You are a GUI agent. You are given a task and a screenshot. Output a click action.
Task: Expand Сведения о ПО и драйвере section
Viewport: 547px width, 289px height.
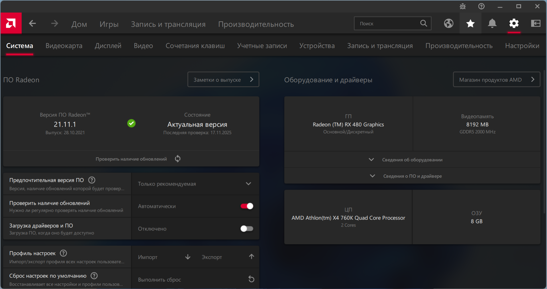(412, 176)
